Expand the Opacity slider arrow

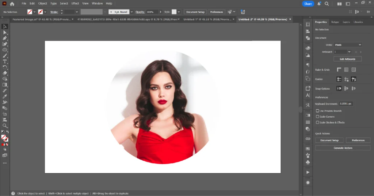tap(160, 12)
